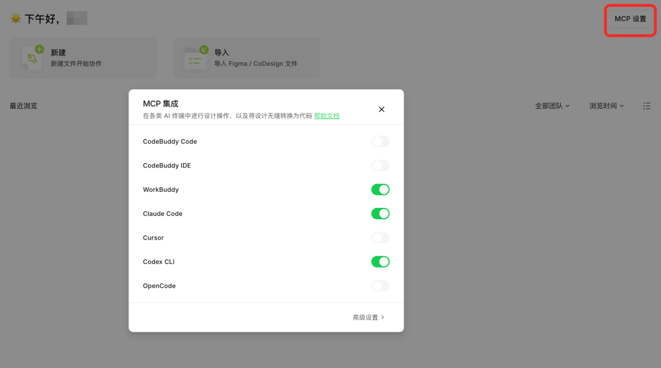The height and width of the screenshot is (368, 661).
Task: Open the 浏览时间 sort dropdown
Action: [606, 106]
